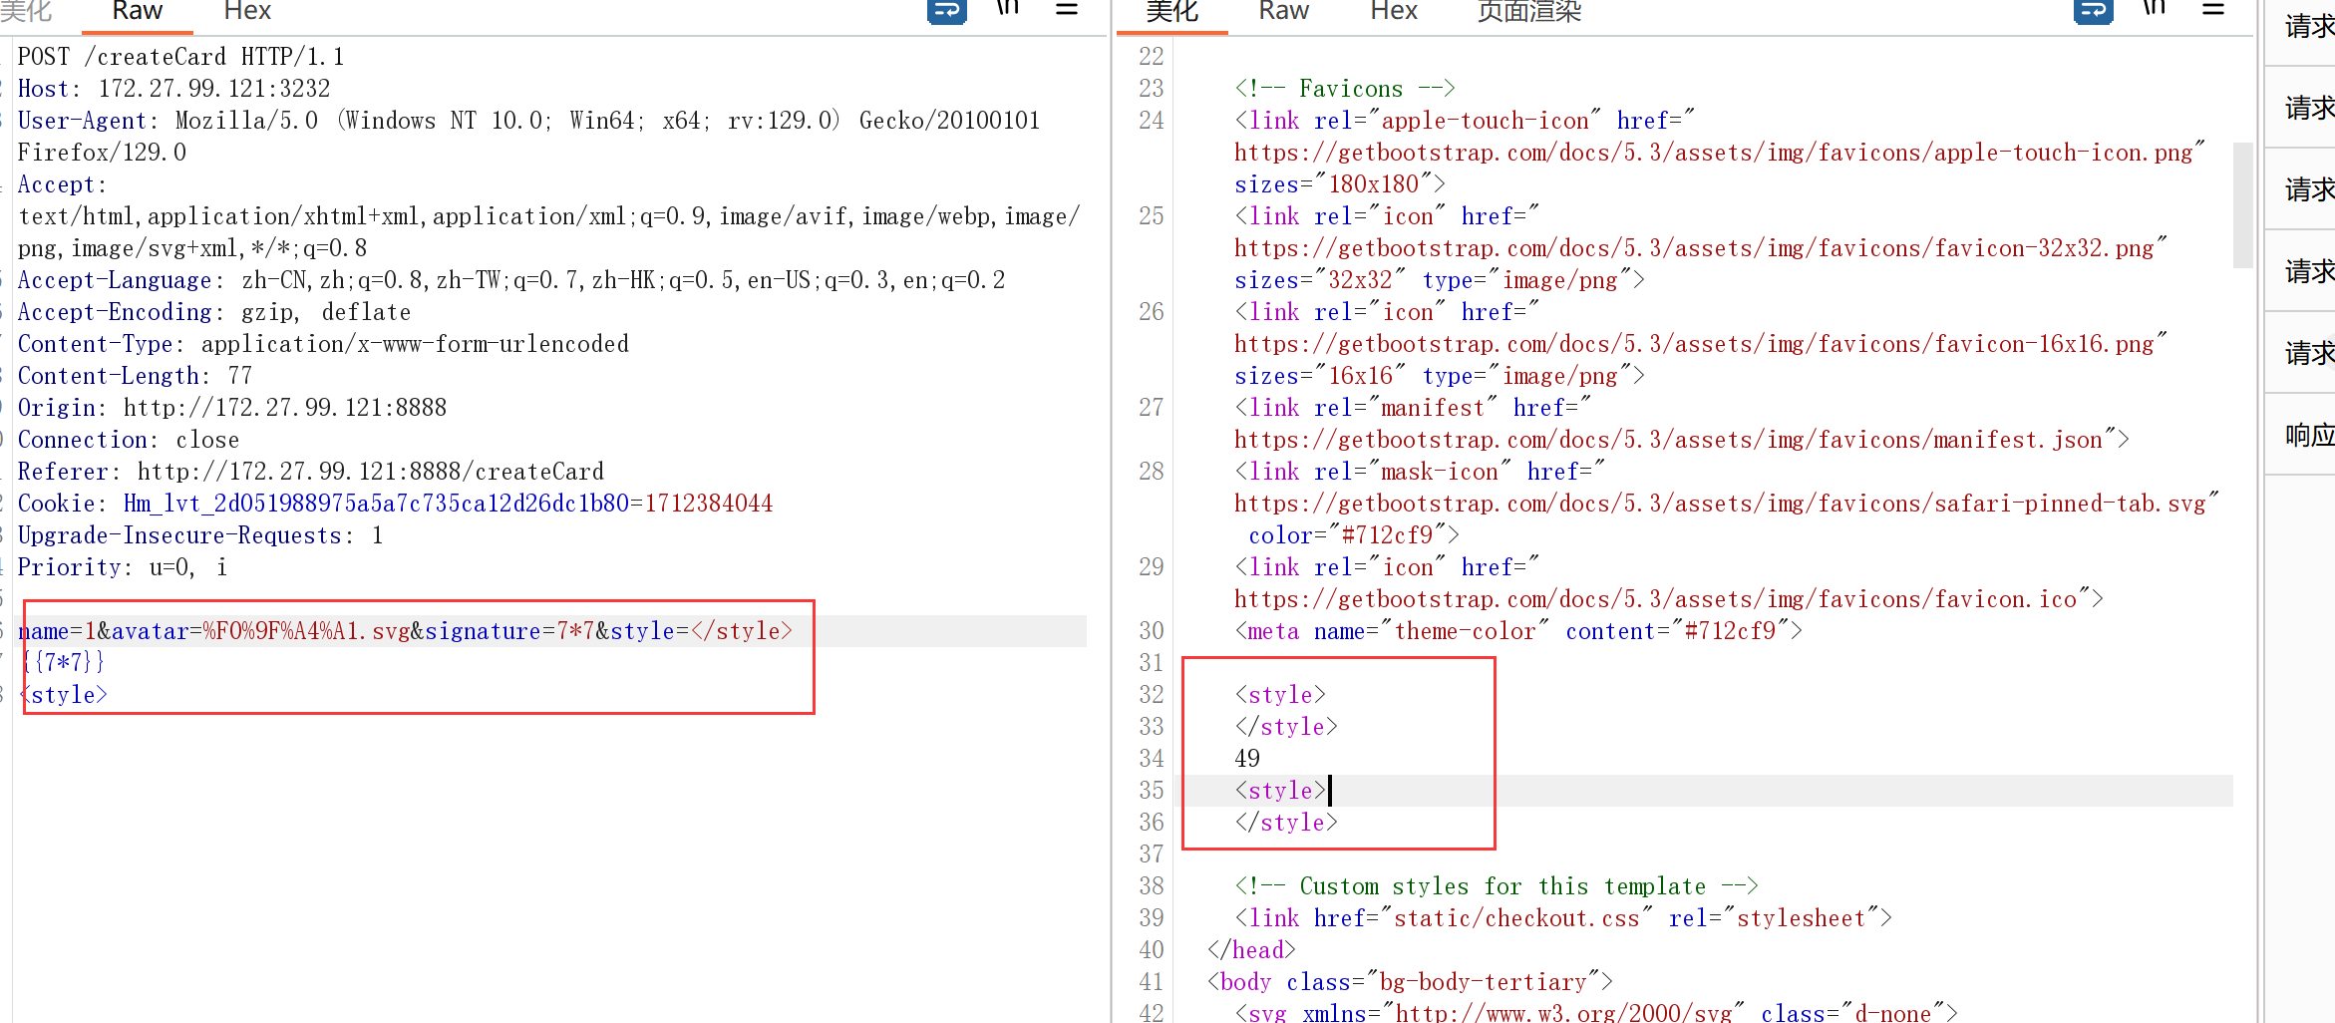Click the Content-Length value 77
2335x1023 pixels.
[240, 376]
